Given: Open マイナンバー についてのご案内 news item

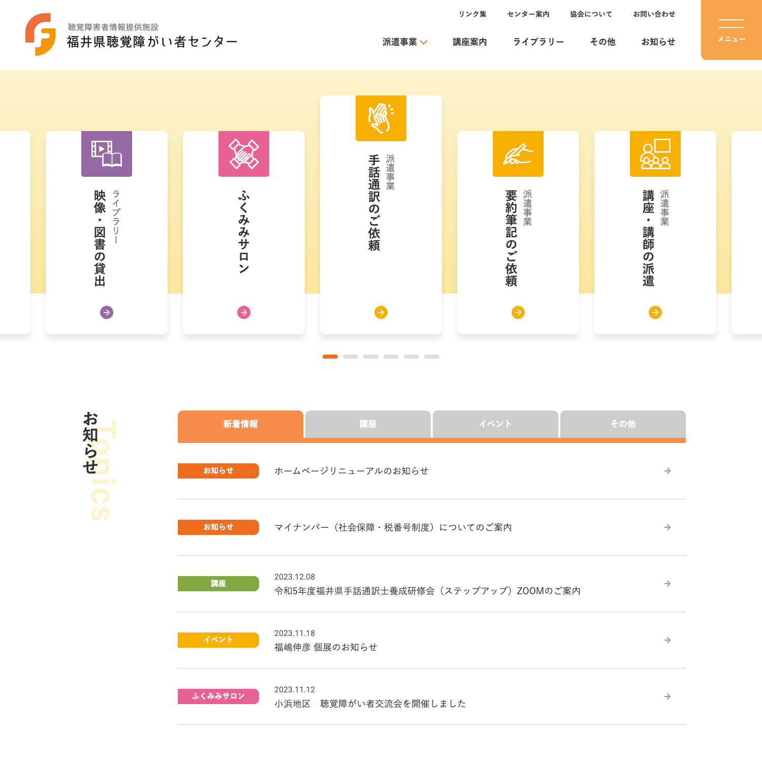Looking at the screenshot, I should (x=393, y=527).
